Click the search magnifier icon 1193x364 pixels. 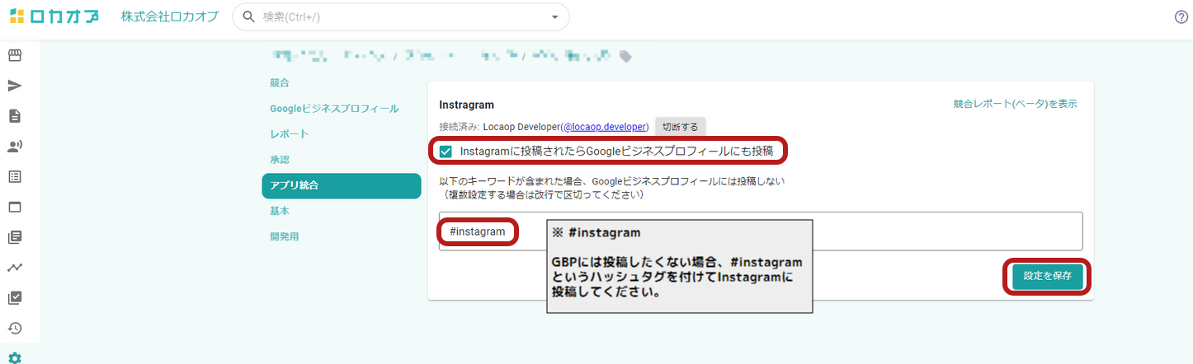tap(248, 17)
